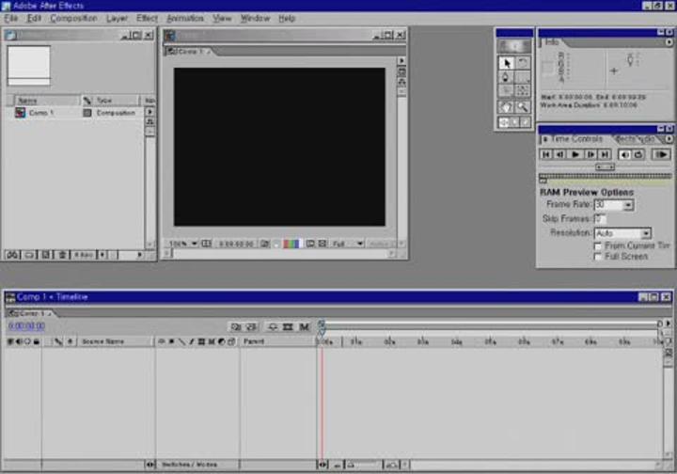Click the RAM Preview button in Time Controls
The image size is (677, 474).
(661, 154)
